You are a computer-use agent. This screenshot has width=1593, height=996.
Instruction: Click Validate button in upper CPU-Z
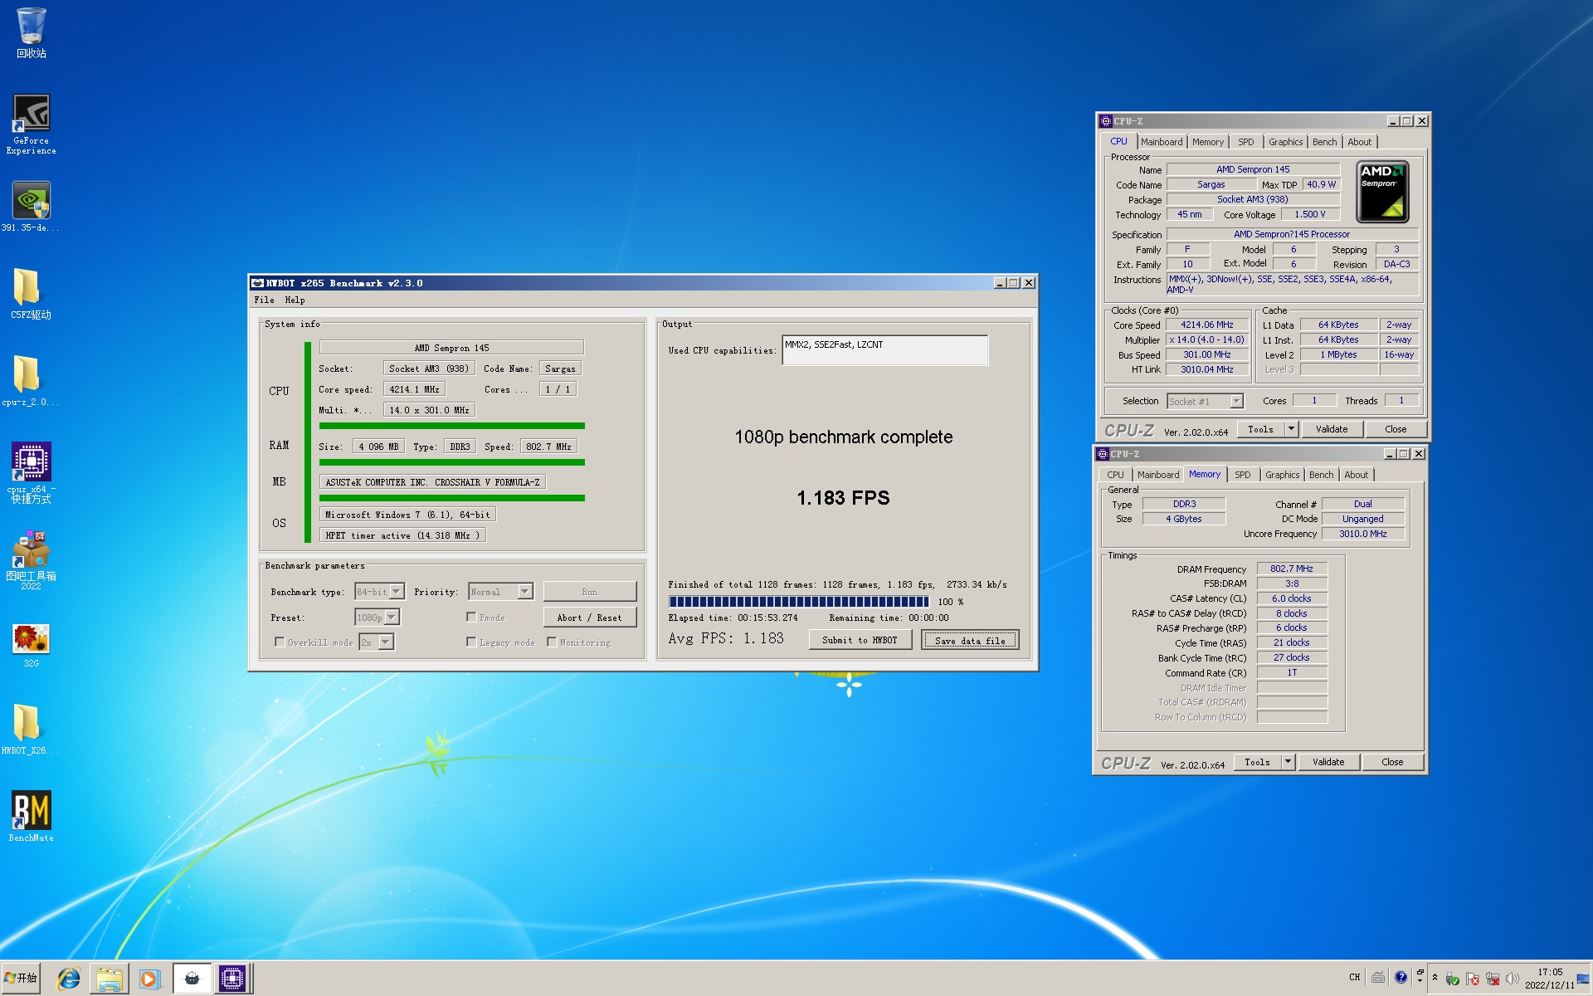point(1332,429)
